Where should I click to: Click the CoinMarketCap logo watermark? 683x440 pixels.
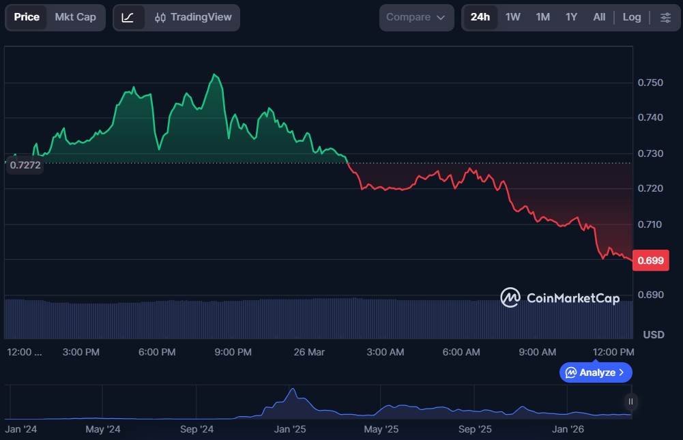click(x=560, y=298)
